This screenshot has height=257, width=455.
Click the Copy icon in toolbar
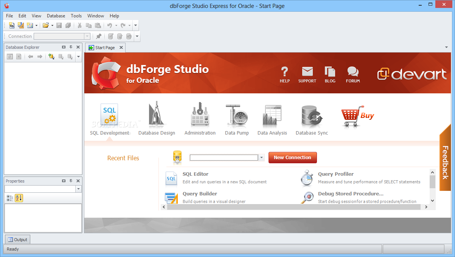(x=89, y=26)
